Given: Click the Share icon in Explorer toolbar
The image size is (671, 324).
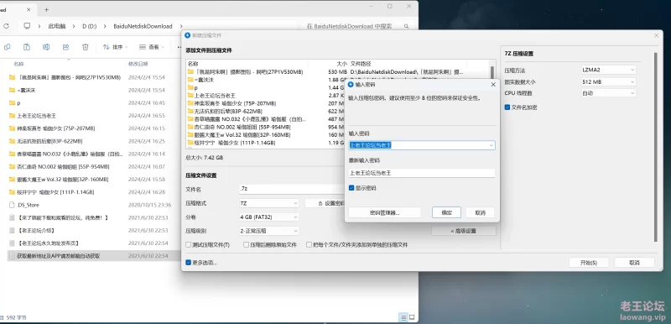Looking at the screenshot, I should 65,47.
